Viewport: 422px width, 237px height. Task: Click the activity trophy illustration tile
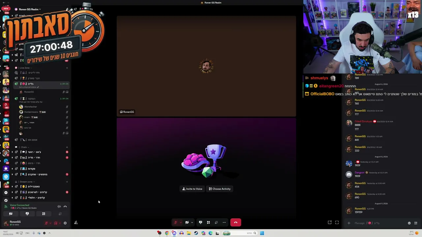point(206,161)
